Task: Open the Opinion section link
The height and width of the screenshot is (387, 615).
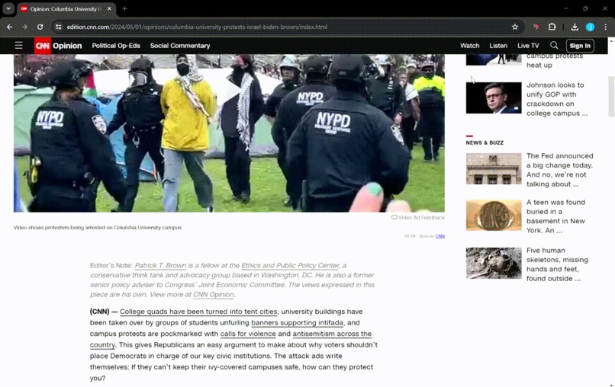Action: pos(67,46)
